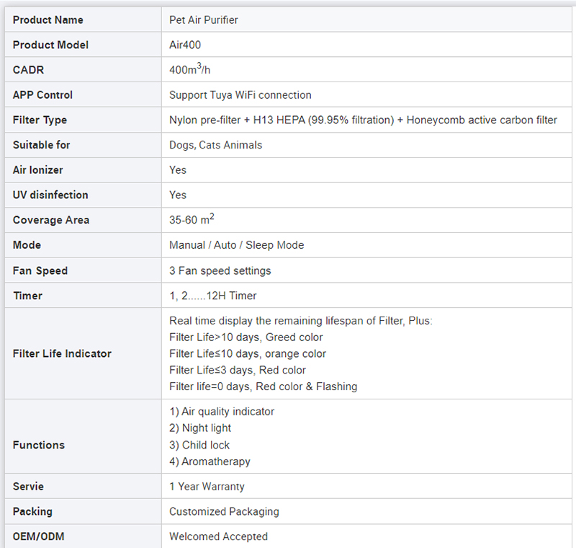Click the 1 Year Warranty text

point(207,487)
